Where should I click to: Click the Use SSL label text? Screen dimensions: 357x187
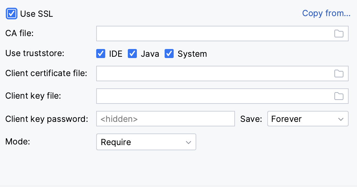36,14
